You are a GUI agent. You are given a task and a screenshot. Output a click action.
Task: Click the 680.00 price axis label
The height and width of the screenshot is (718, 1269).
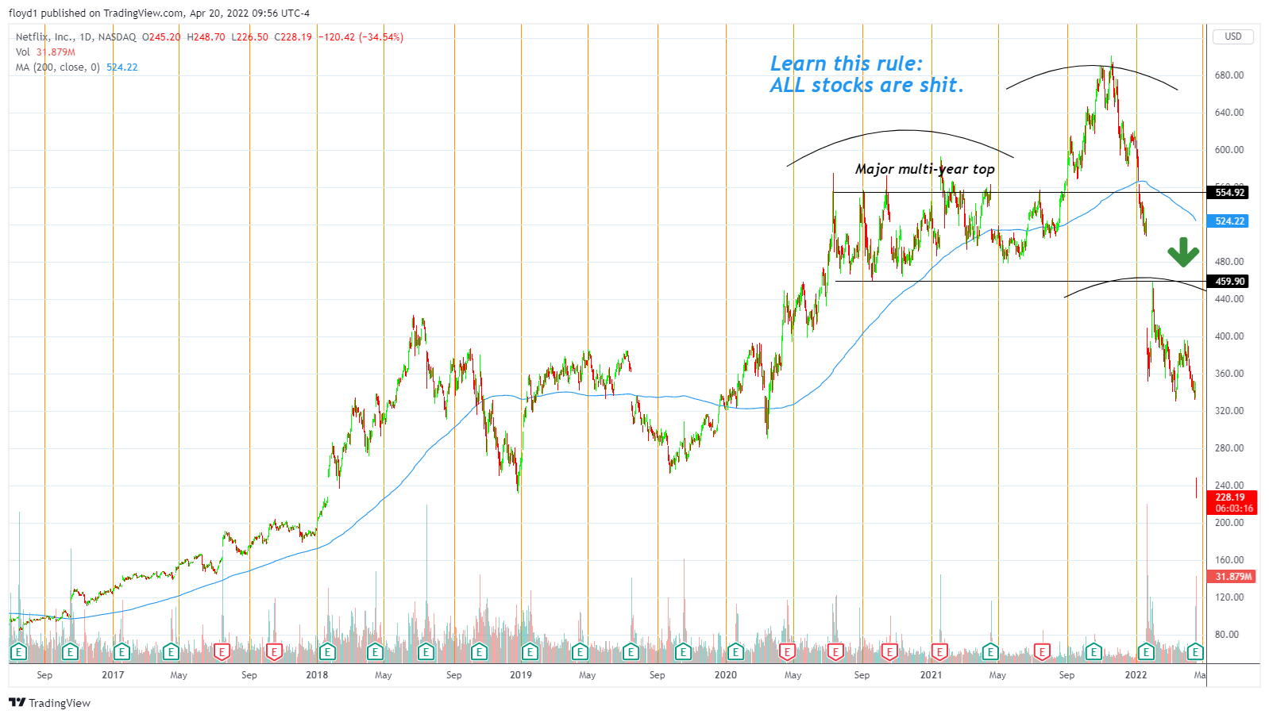pos(1230,75)
